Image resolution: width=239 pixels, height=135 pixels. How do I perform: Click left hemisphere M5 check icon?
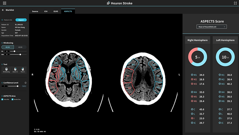[220, 97]
